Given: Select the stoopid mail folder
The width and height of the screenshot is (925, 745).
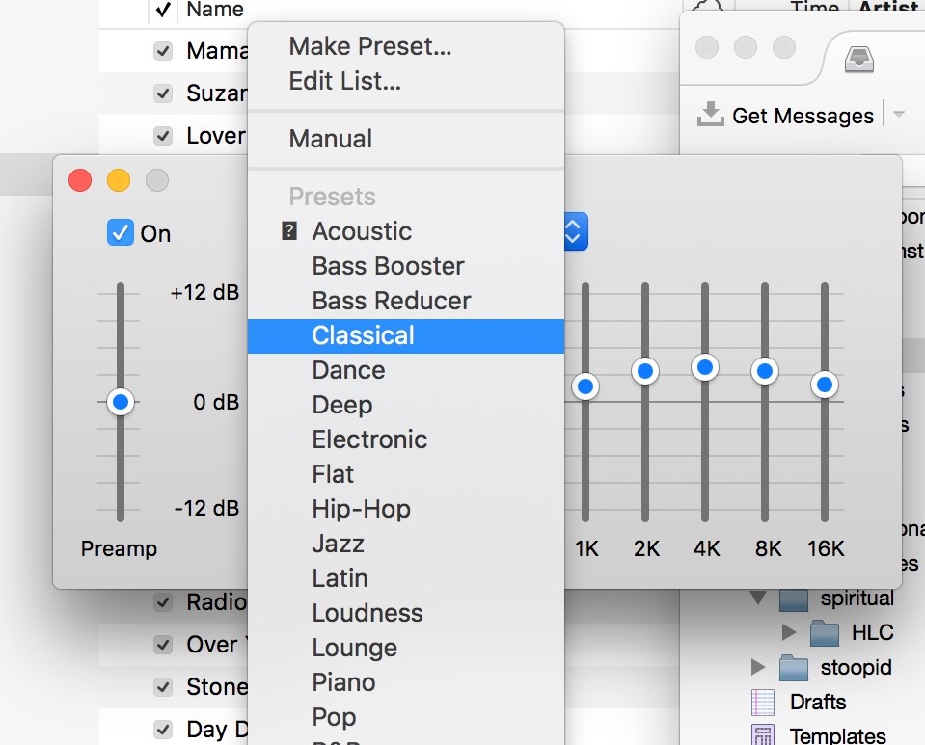Looking at the screenshot, I should point(856,668).
